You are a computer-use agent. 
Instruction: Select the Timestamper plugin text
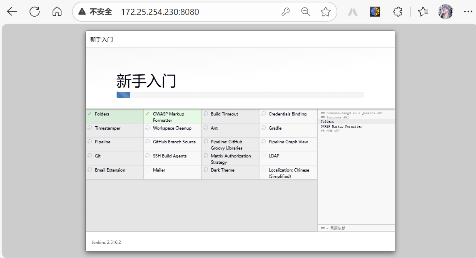[x=107, y=128]
